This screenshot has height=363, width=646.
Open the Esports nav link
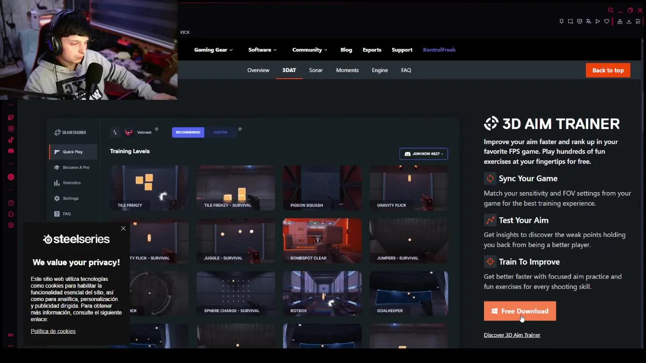pyautogui.click(x=372, y=49)
